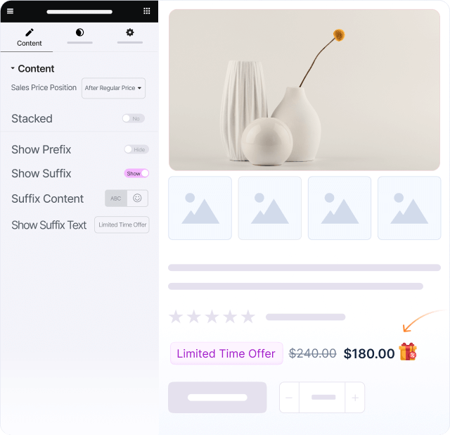Click the add to cart placeholder button

coord(217,398)
